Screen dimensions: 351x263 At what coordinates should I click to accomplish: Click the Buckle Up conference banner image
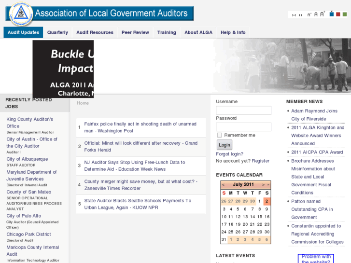click(63, 69)
